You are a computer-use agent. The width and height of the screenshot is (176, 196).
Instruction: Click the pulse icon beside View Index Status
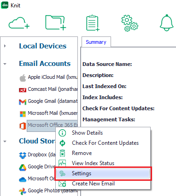click(x=62, y=163)
